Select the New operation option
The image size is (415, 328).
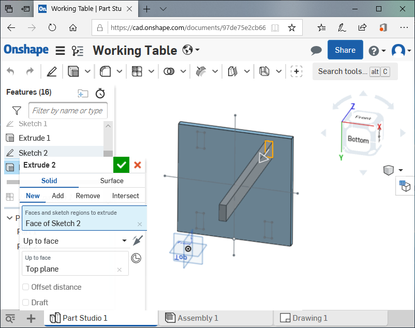tap(33, 196)
